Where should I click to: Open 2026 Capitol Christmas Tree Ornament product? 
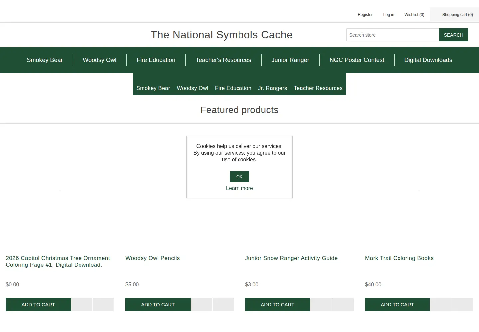58,261
